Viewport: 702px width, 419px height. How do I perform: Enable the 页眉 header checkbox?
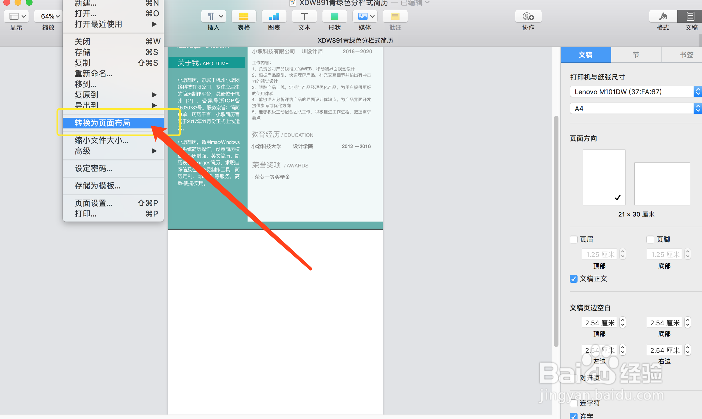(x=573, y=240)
